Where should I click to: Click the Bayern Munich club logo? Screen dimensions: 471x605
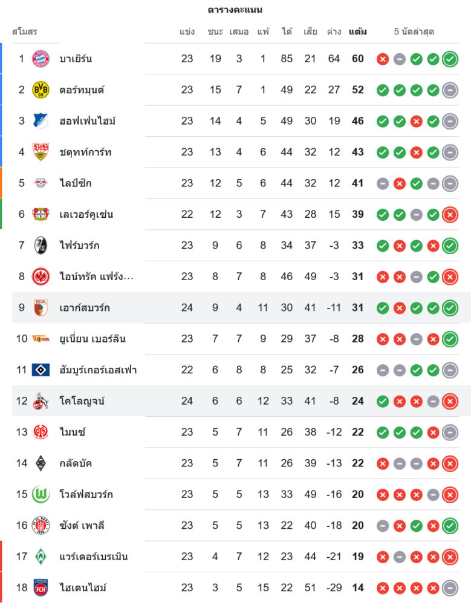tap(41, 59)
